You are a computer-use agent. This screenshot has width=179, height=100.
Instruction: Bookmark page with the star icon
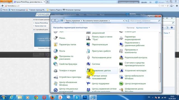pyautogui.click(x=159, y=6)
